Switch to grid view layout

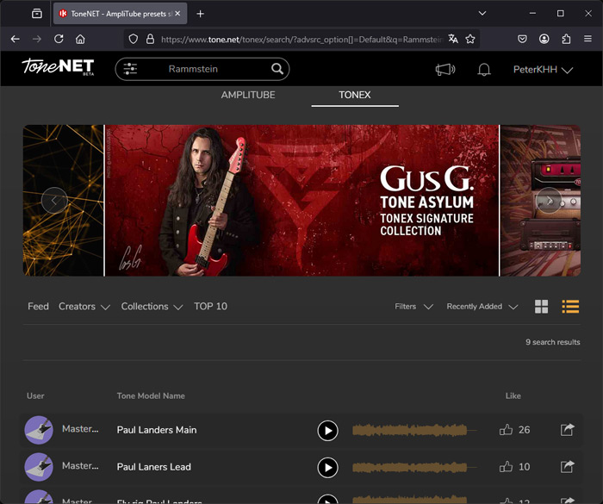(541, 307)
